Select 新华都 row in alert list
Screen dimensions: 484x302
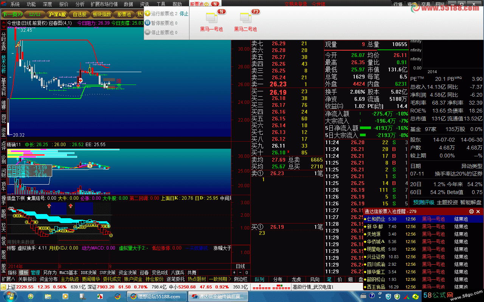tap(423, 226)
